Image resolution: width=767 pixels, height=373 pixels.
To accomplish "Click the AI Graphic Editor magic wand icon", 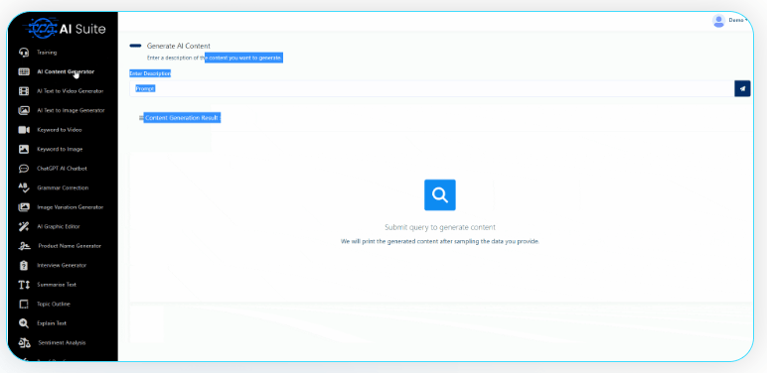I will click(x=24, y=226).
